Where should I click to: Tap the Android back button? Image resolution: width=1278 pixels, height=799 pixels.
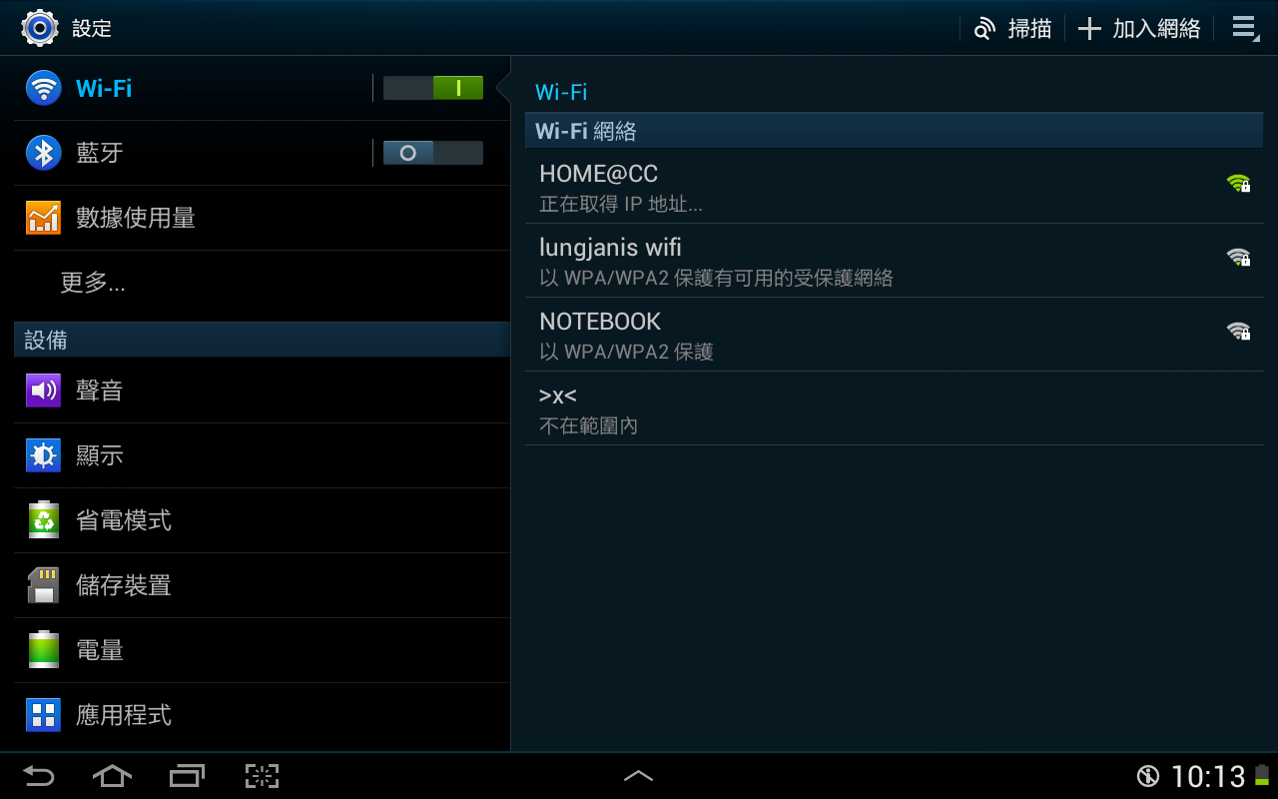pyautogui.click(x=39, y=776)
